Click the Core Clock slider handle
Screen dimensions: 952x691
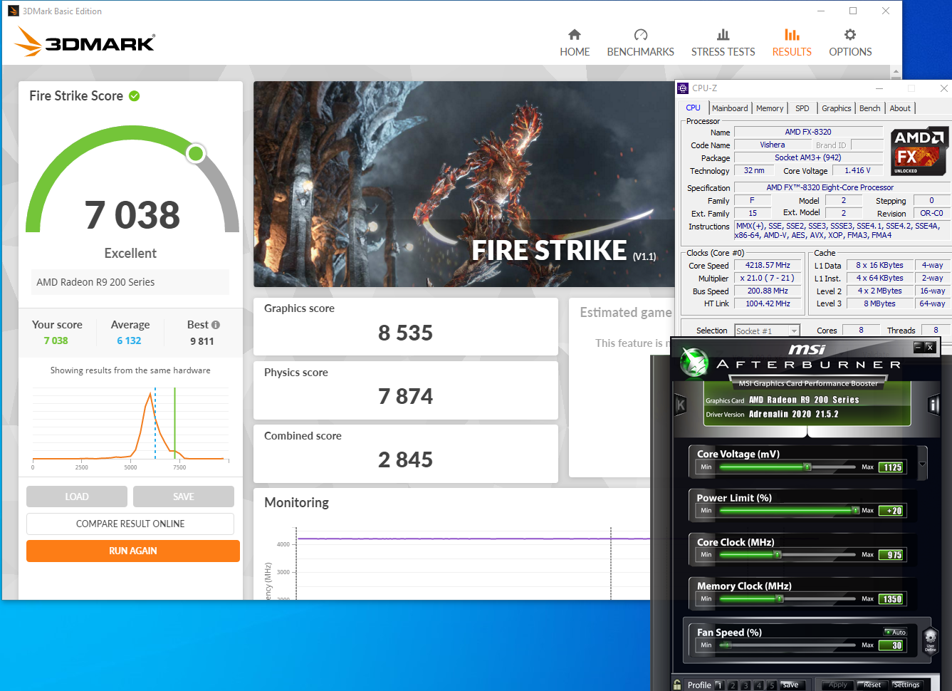(x=778, y=554)
